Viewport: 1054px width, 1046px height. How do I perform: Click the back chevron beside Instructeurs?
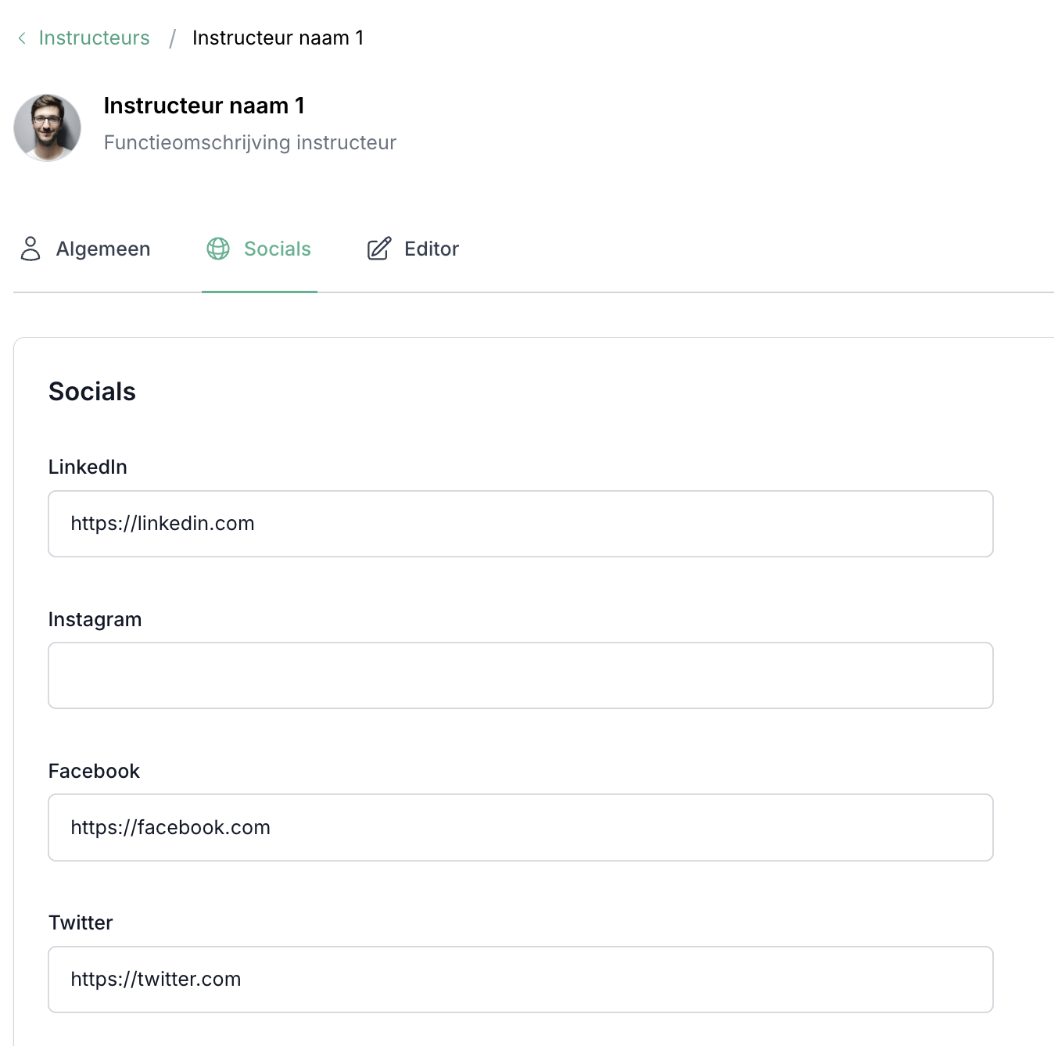pyautogui.click(x=22, y=38)
